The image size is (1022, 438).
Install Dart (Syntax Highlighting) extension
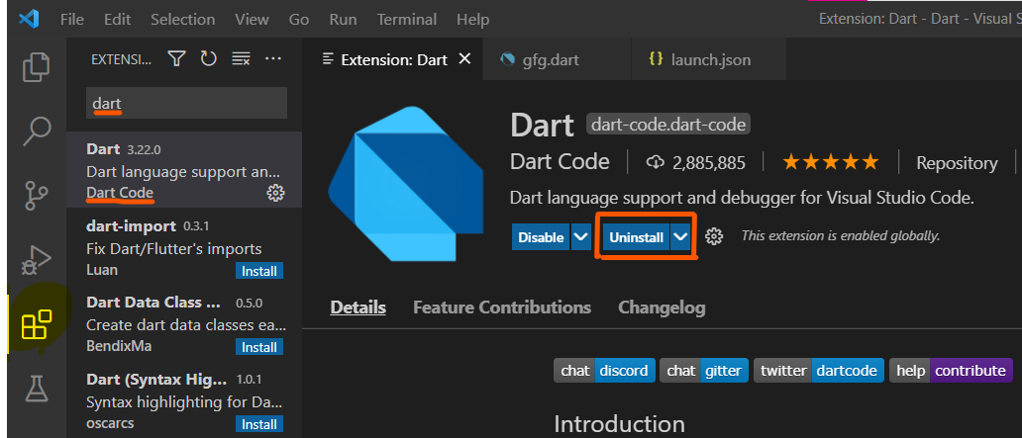(259, 424)
